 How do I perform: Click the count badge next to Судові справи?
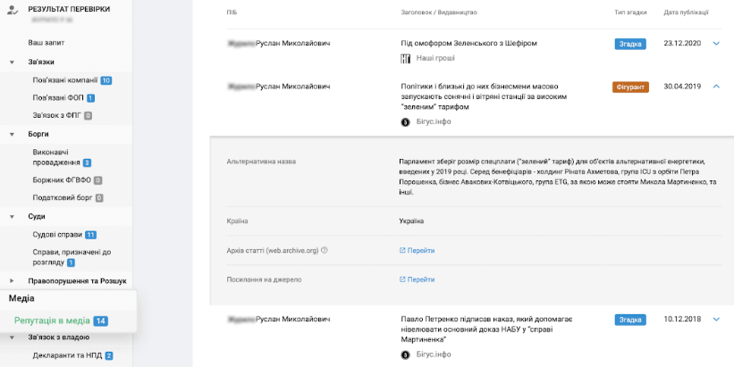pos(90,234)
